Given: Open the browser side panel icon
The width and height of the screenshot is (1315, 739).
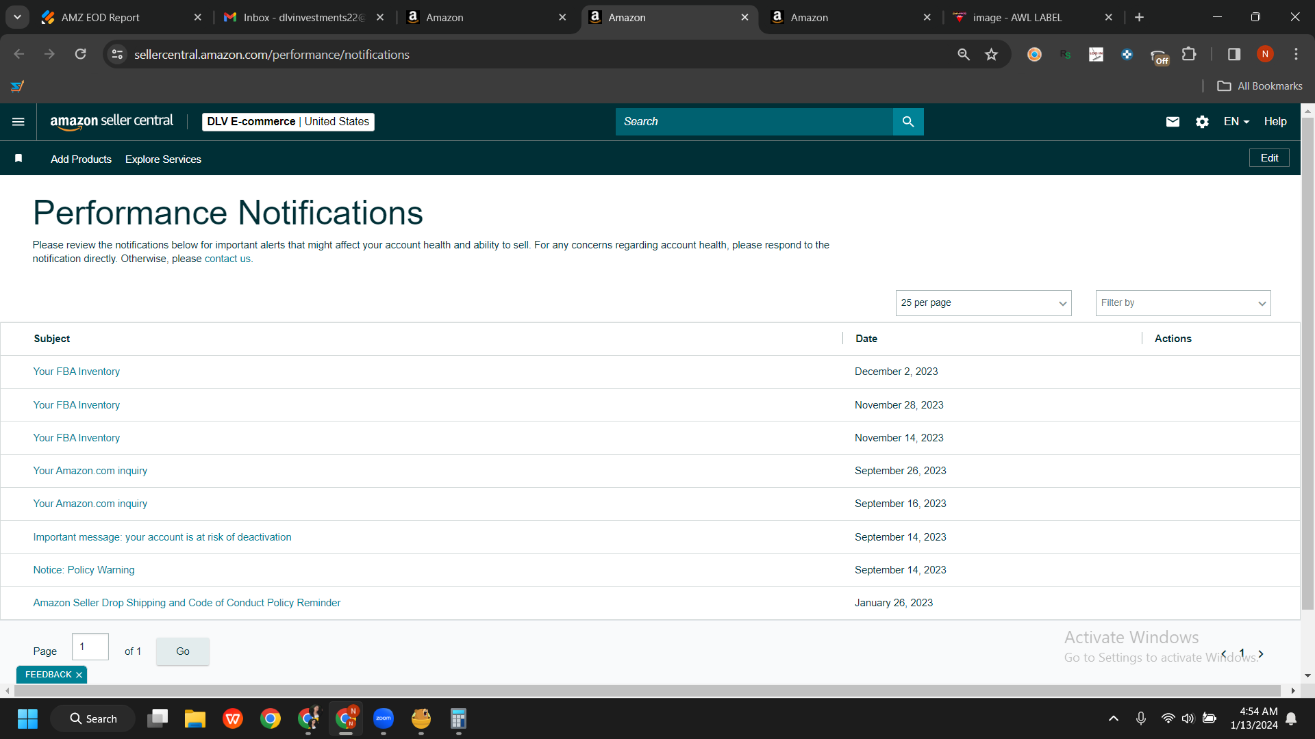Looking at the screenshot, I should tap(1234, 54).
